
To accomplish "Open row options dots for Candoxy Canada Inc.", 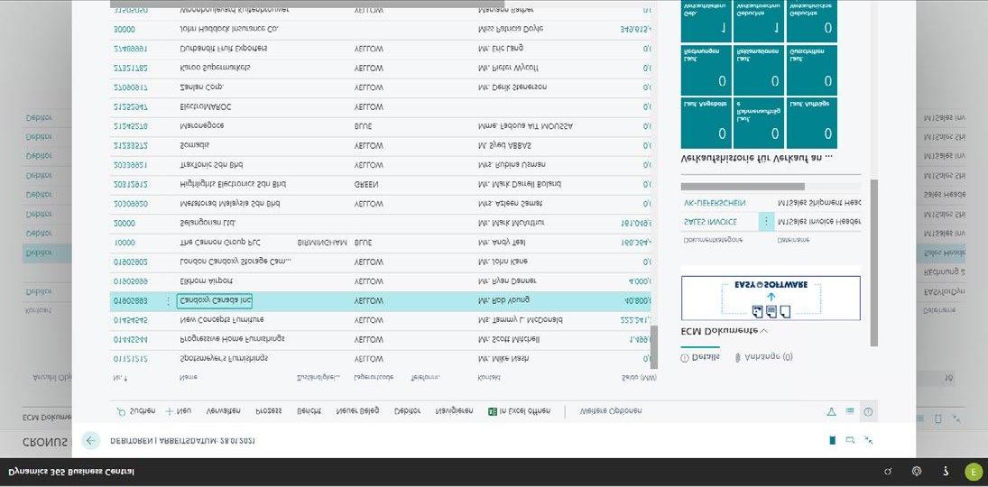I will [168, 301].
